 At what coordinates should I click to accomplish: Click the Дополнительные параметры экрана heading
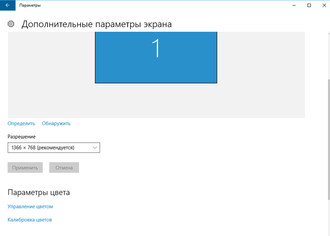tap(96, 24)
